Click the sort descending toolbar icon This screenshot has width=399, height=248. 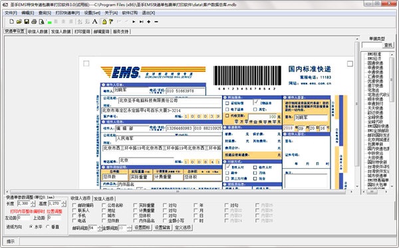click(x=87, y=22)
